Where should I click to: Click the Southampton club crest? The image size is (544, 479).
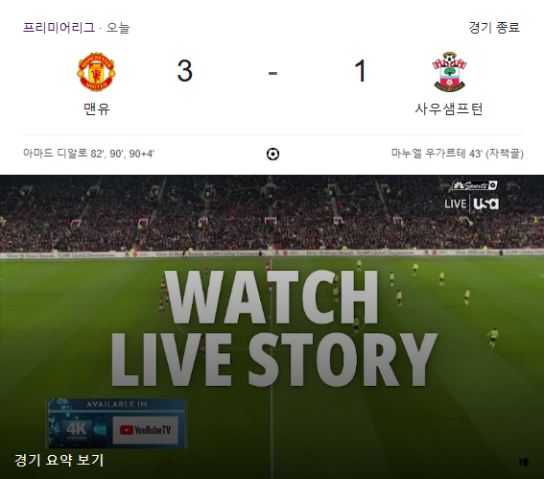449,72
